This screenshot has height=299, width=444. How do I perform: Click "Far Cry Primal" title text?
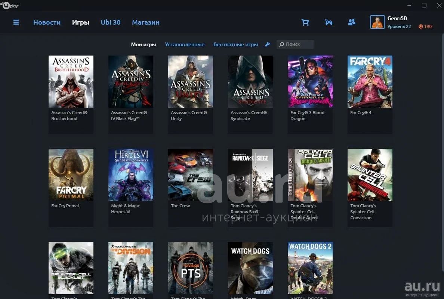[65, 206]
